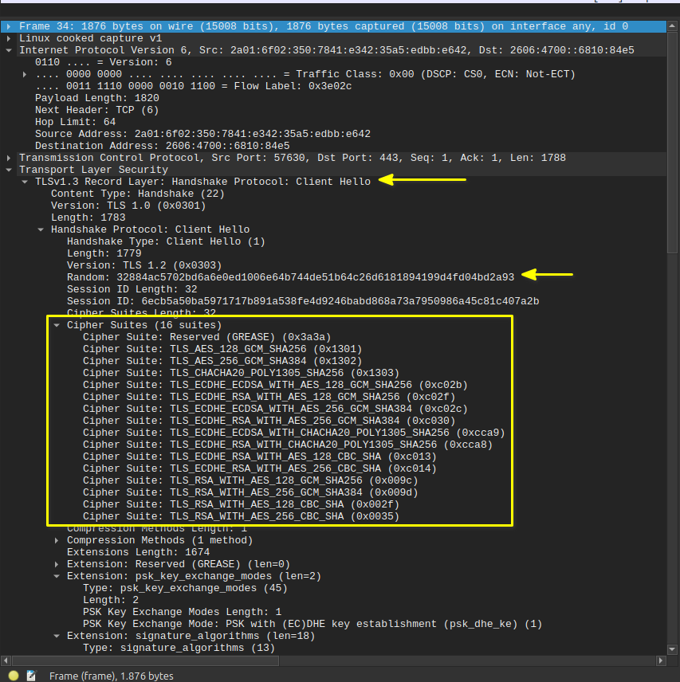Expand the Traffic Class field
680x682 pixels.
25,74
